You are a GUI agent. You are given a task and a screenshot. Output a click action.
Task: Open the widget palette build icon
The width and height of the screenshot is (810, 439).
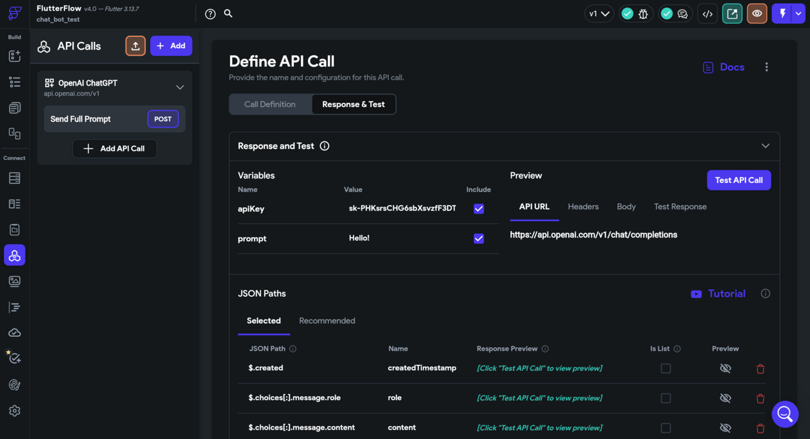pyautogui.click(x=14, y=56)
